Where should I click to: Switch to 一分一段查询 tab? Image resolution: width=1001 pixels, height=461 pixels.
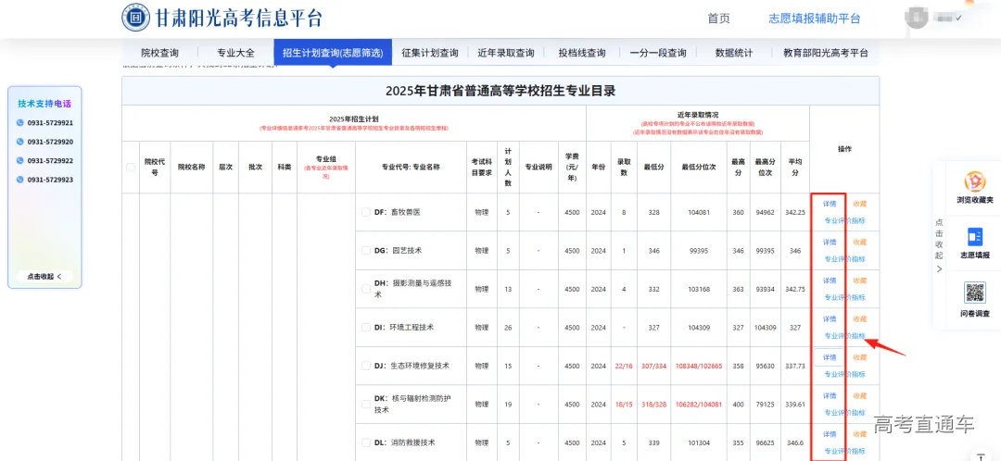657,53
